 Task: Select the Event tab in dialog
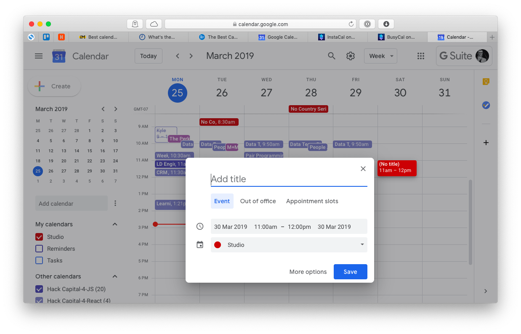coord(222,201)
